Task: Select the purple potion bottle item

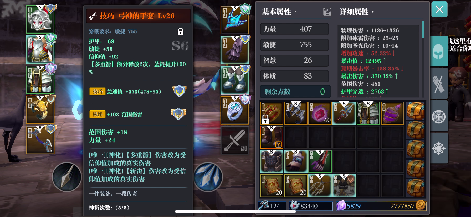Action: (392, 113)
